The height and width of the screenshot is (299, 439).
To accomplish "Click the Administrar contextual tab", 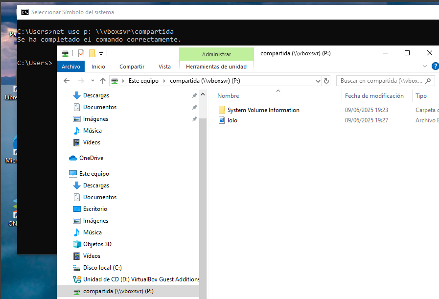I will tap(216, 54).
